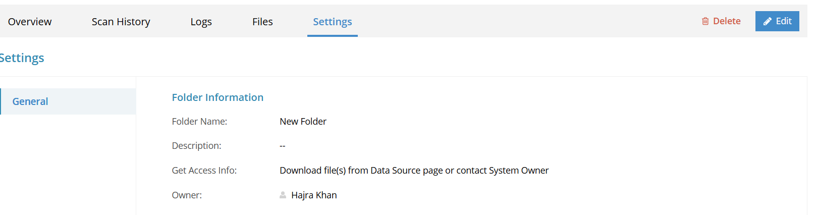
Task: Click the active Settings tab
Action: pos(333,22)
